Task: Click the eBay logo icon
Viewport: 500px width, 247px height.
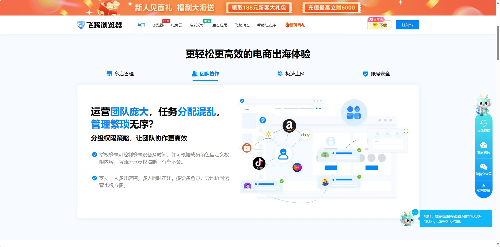Action: pos(305,135)
